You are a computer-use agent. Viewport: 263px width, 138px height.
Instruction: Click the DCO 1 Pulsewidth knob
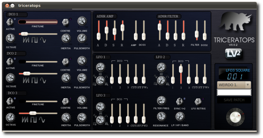coord(82,38)
